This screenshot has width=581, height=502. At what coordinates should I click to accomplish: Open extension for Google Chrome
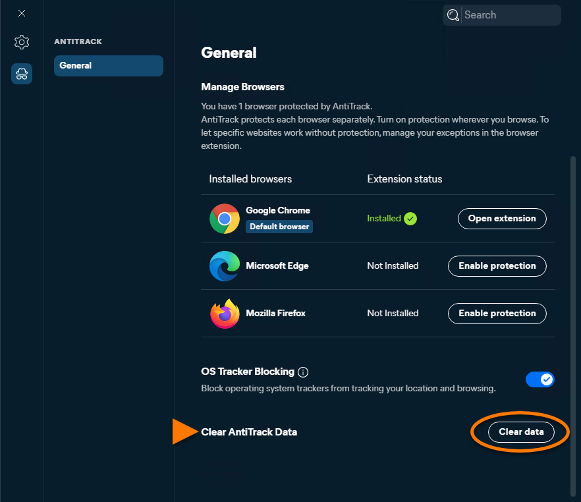[502, 219]
